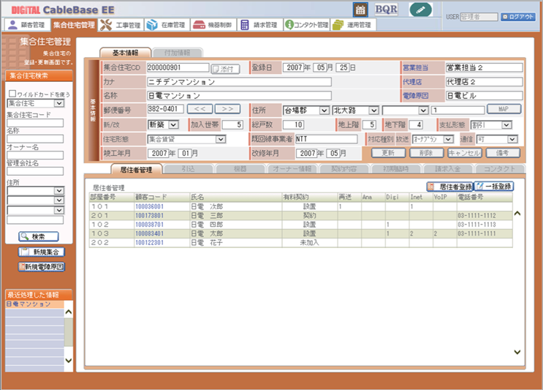Click the BQR icon in header
The width and height of the screenshot is (543, 390).
(x=387, y=9)
